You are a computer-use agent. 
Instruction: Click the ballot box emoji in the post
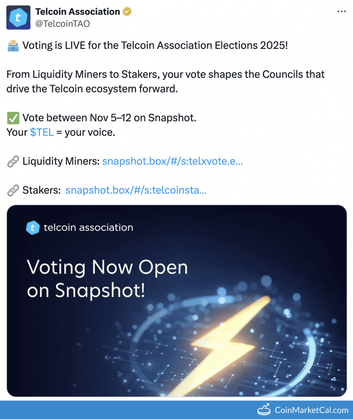point(12,45)
